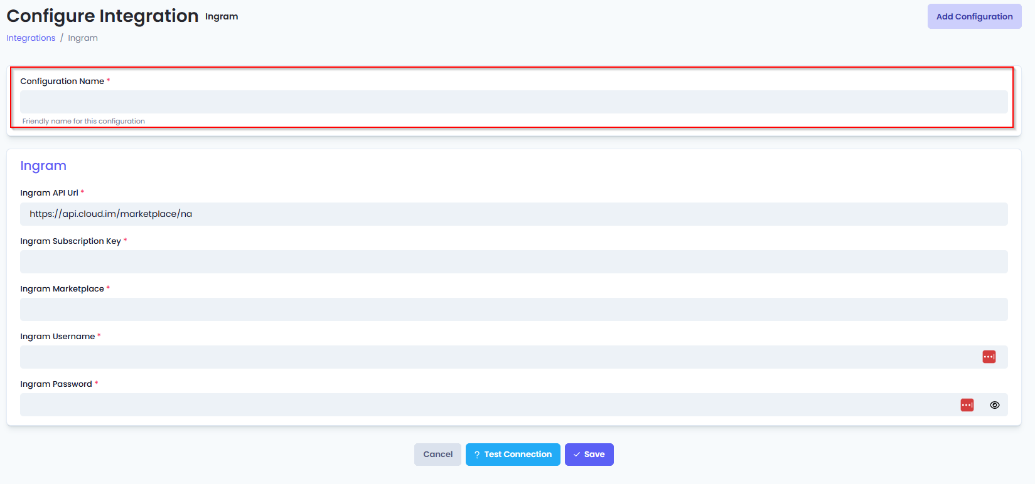This screenshot has height=484, width=1035.
Task: Open the Integrations breadcrumb link
Action: 31,38
